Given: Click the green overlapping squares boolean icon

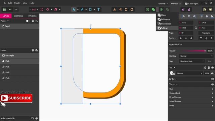Looking at the screenshot, I should click(153, 9).
